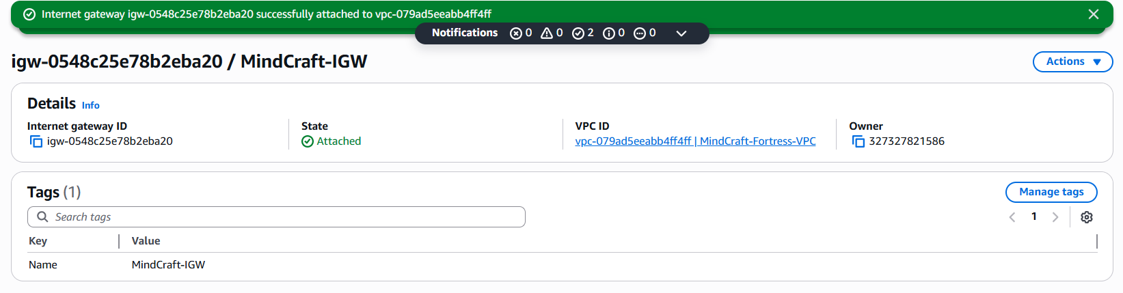
Task: Click the Value column header
Action: 146,241
